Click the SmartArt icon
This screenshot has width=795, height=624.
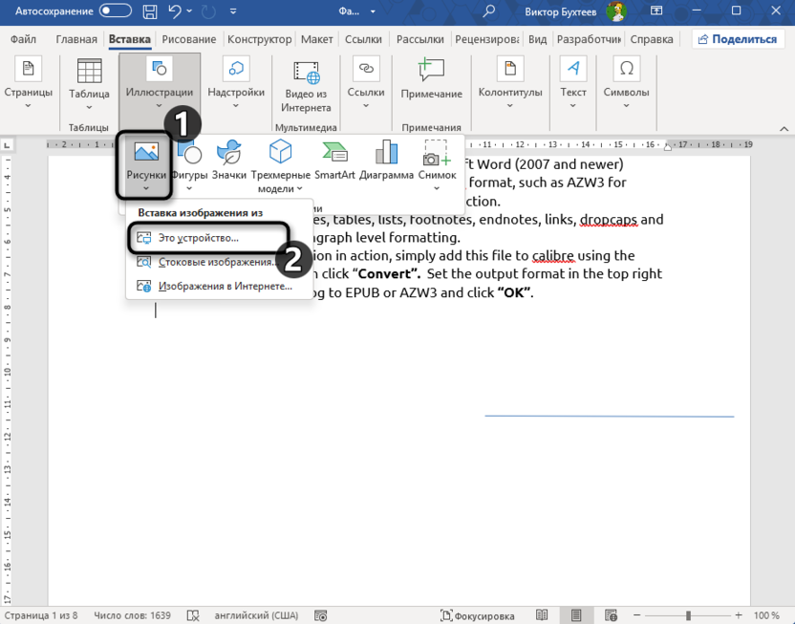(x=334, y=160)
